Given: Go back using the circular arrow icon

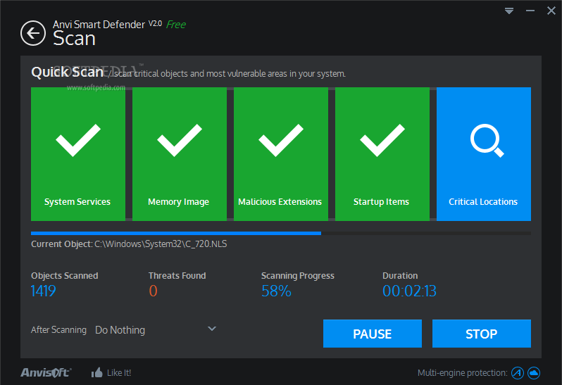Looking at the screenshot, I should click(x=33, y=33).
